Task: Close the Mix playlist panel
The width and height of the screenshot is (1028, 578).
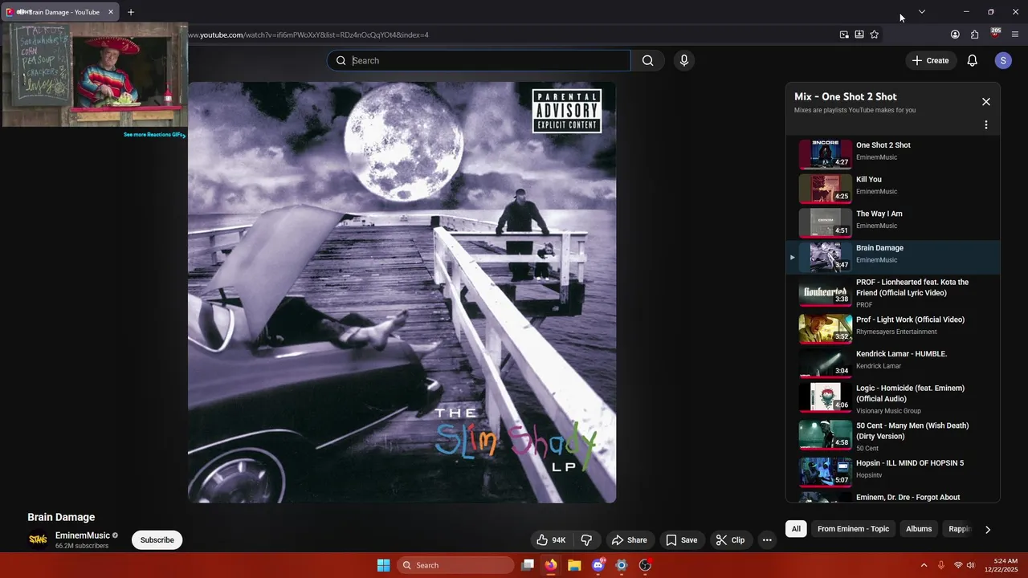Action: pyautogui.click(x=986, y=102)
